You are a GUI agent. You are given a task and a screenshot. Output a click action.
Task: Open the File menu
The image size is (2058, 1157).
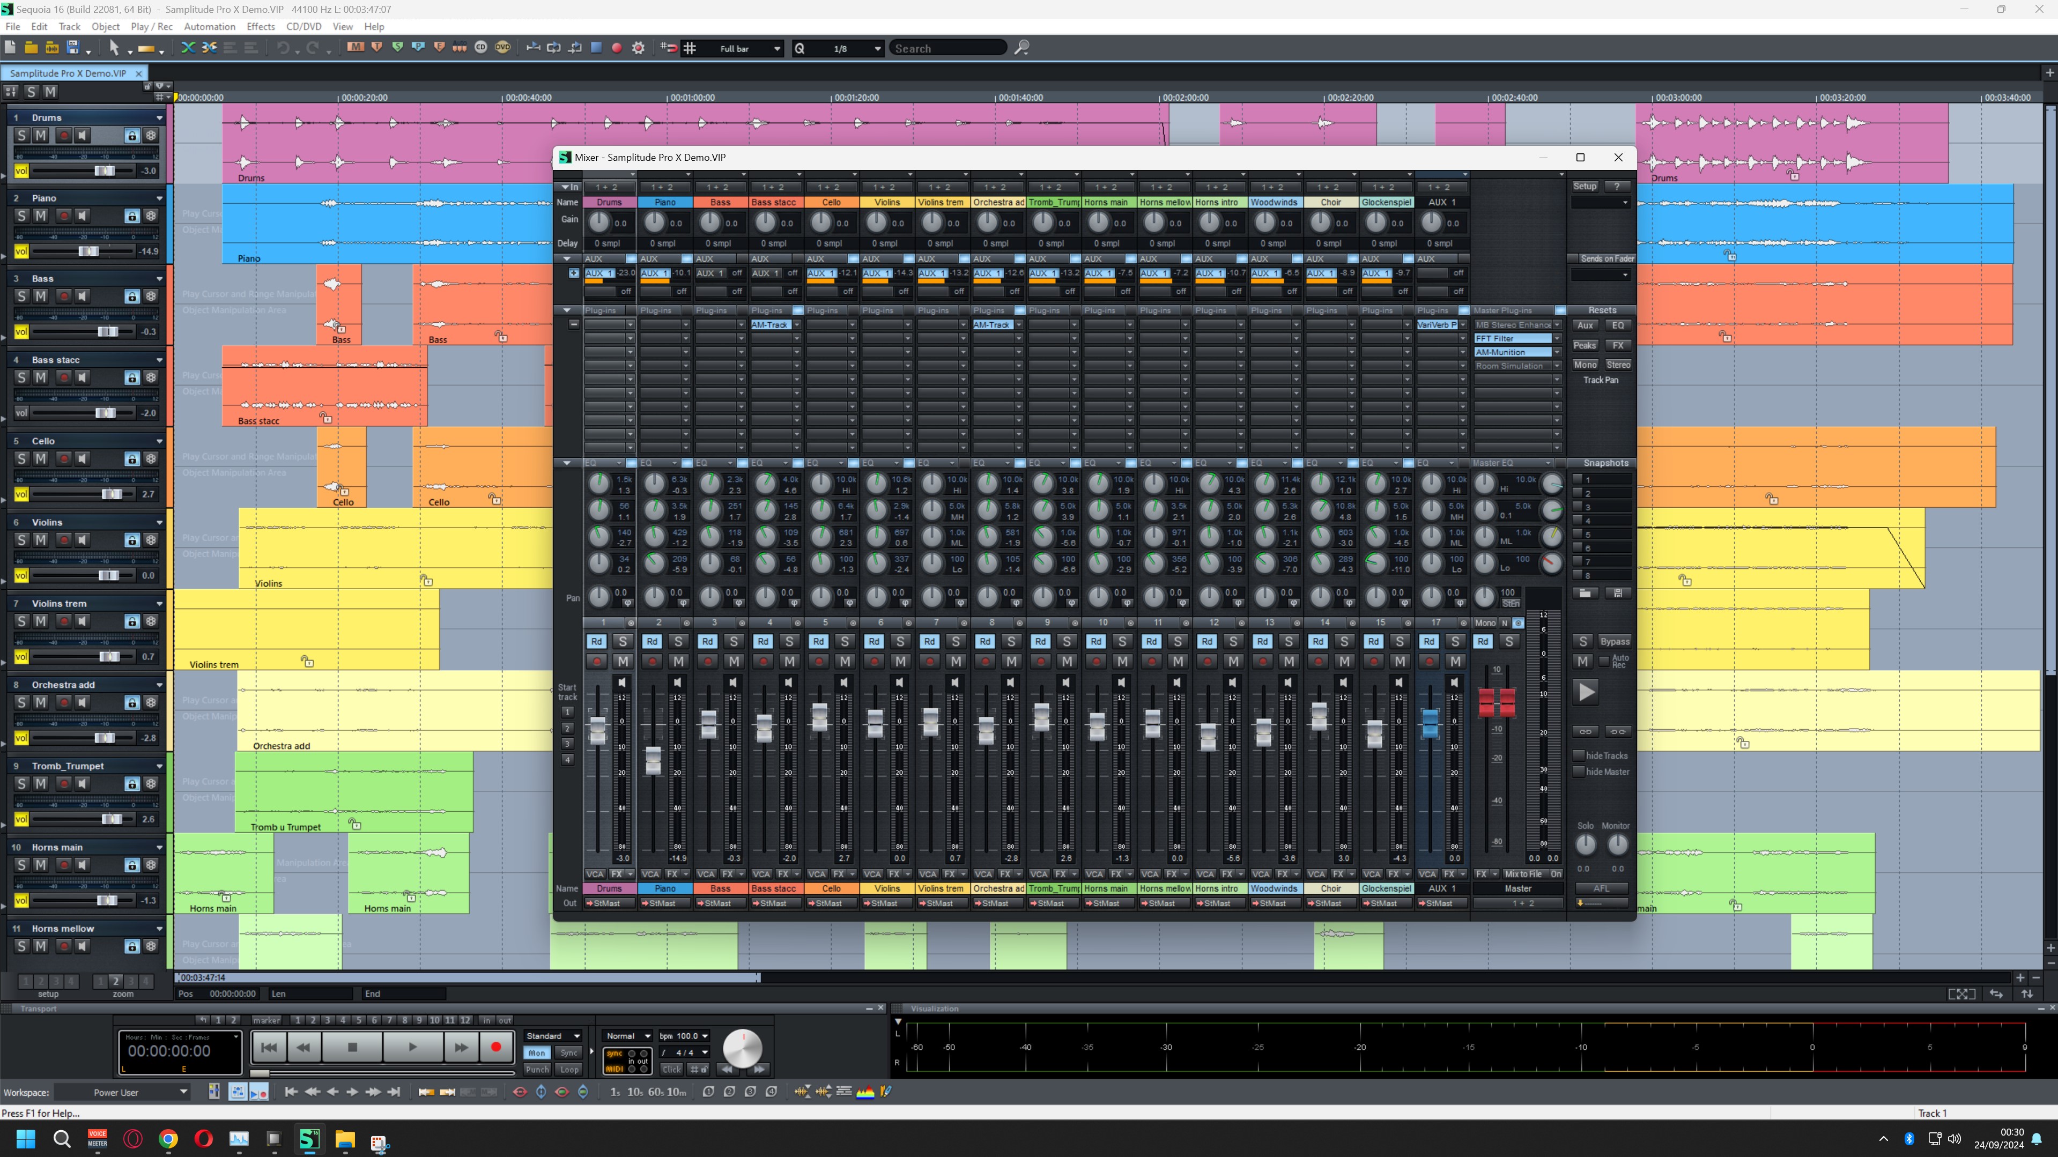click(x=13, y=26)
